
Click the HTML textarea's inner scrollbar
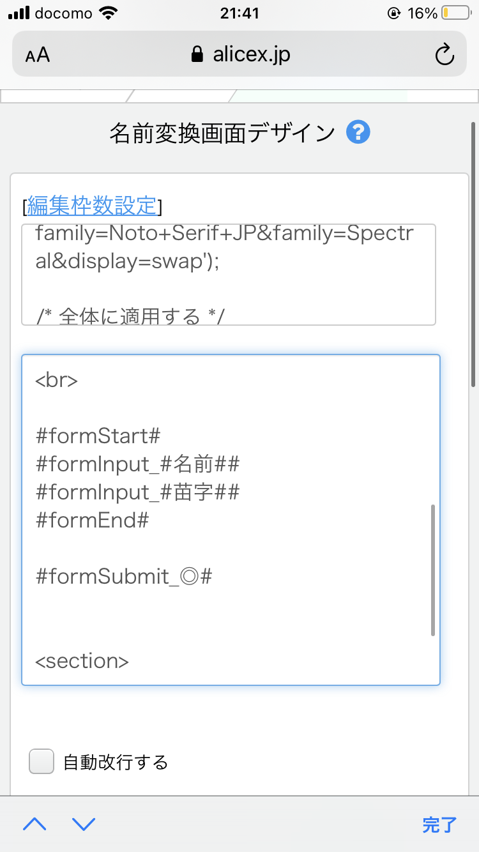(433, 570)
